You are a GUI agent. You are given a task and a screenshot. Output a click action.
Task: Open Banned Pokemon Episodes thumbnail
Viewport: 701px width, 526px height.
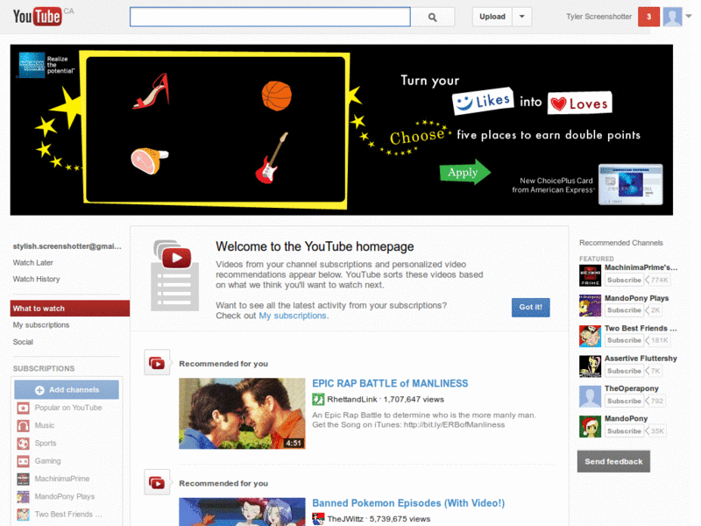pos(242,512)
